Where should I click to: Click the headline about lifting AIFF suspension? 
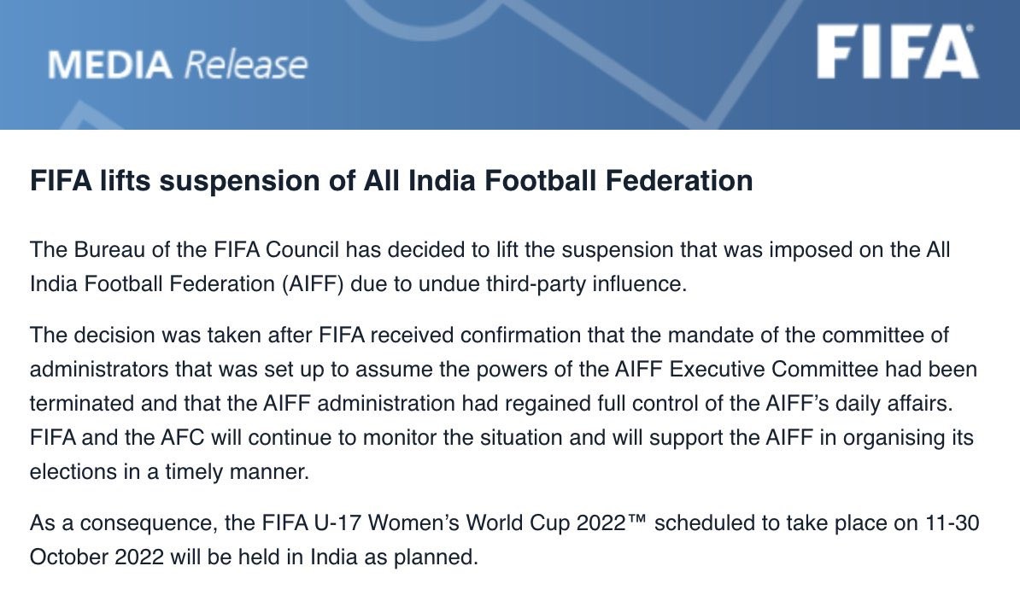coord(391,181)
